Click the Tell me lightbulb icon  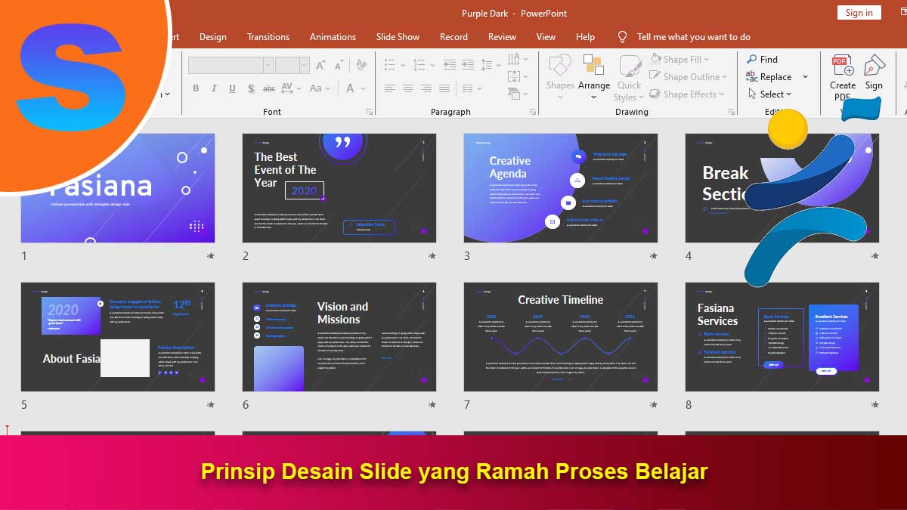pos(622,36)
